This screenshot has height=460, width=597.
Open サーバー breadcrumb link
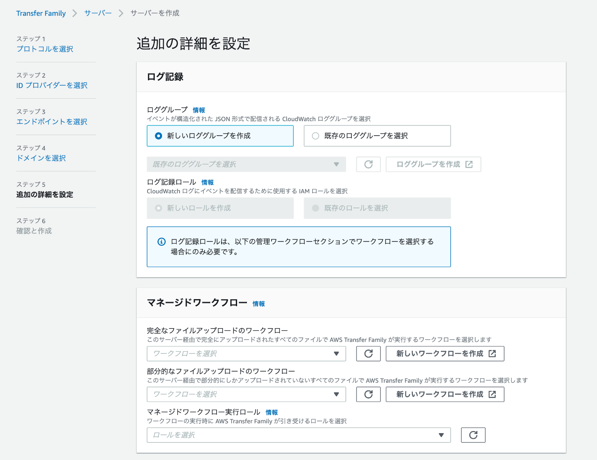(x=98, y=13)
